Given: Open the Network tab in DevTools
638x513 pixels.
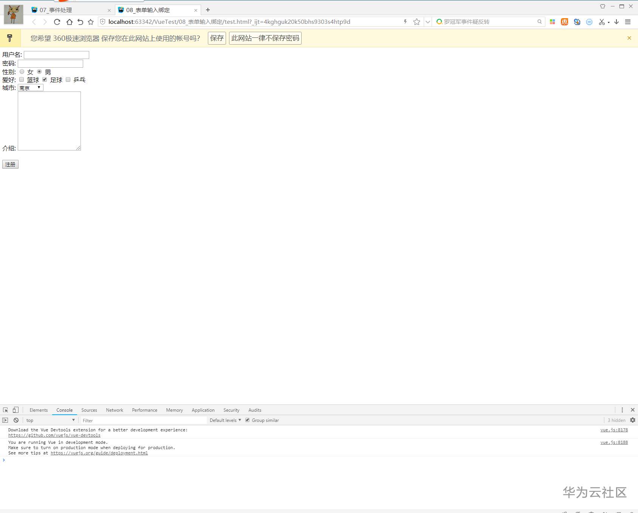Looking at the screenshot, I should (x=115, y=410).
